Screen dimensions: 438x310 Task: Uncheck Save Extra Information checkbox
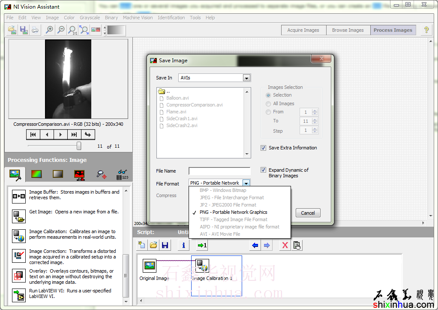click(x=264, y=148)
